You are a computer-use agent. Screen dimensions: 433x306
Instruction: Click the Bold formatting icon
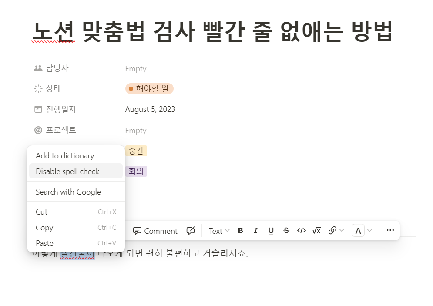tap(241, 230)
